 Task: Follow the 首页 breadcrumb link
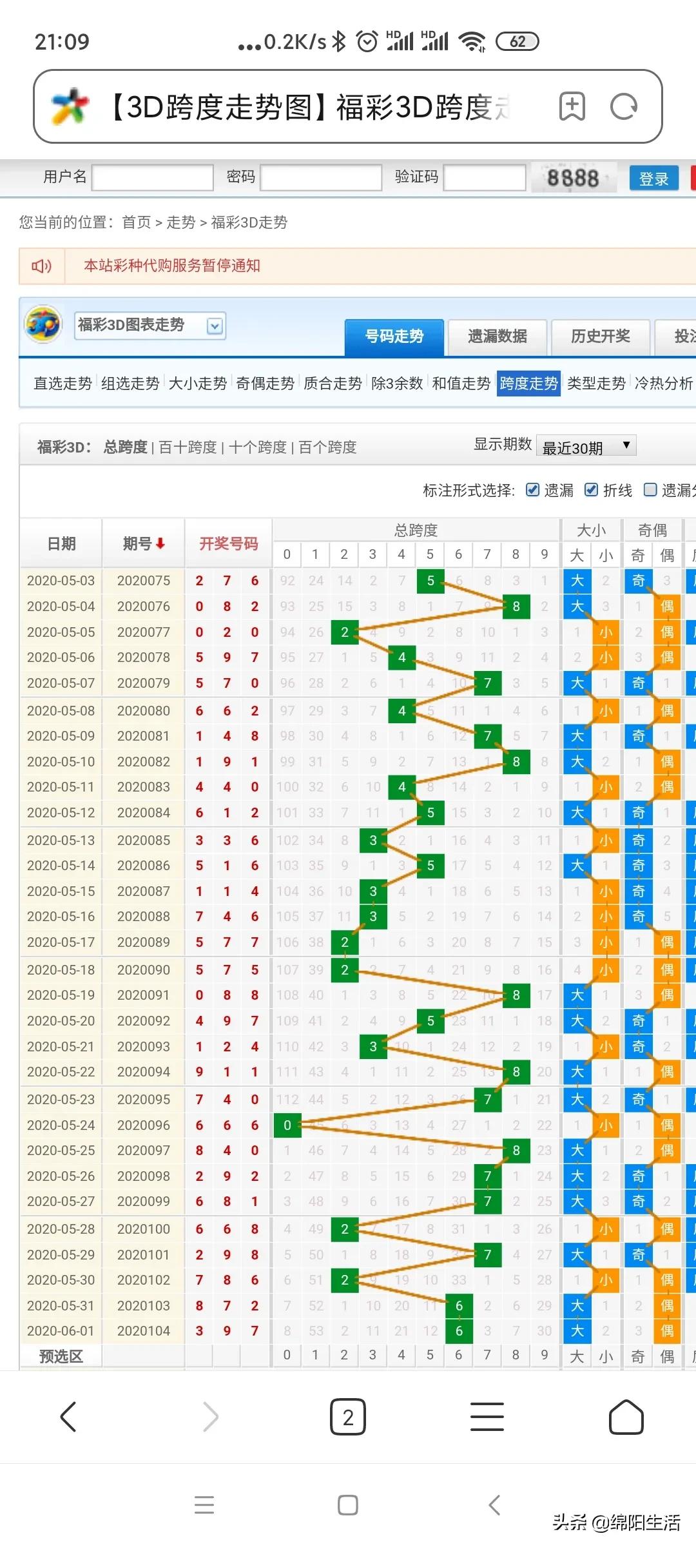[x=137, y=222]
